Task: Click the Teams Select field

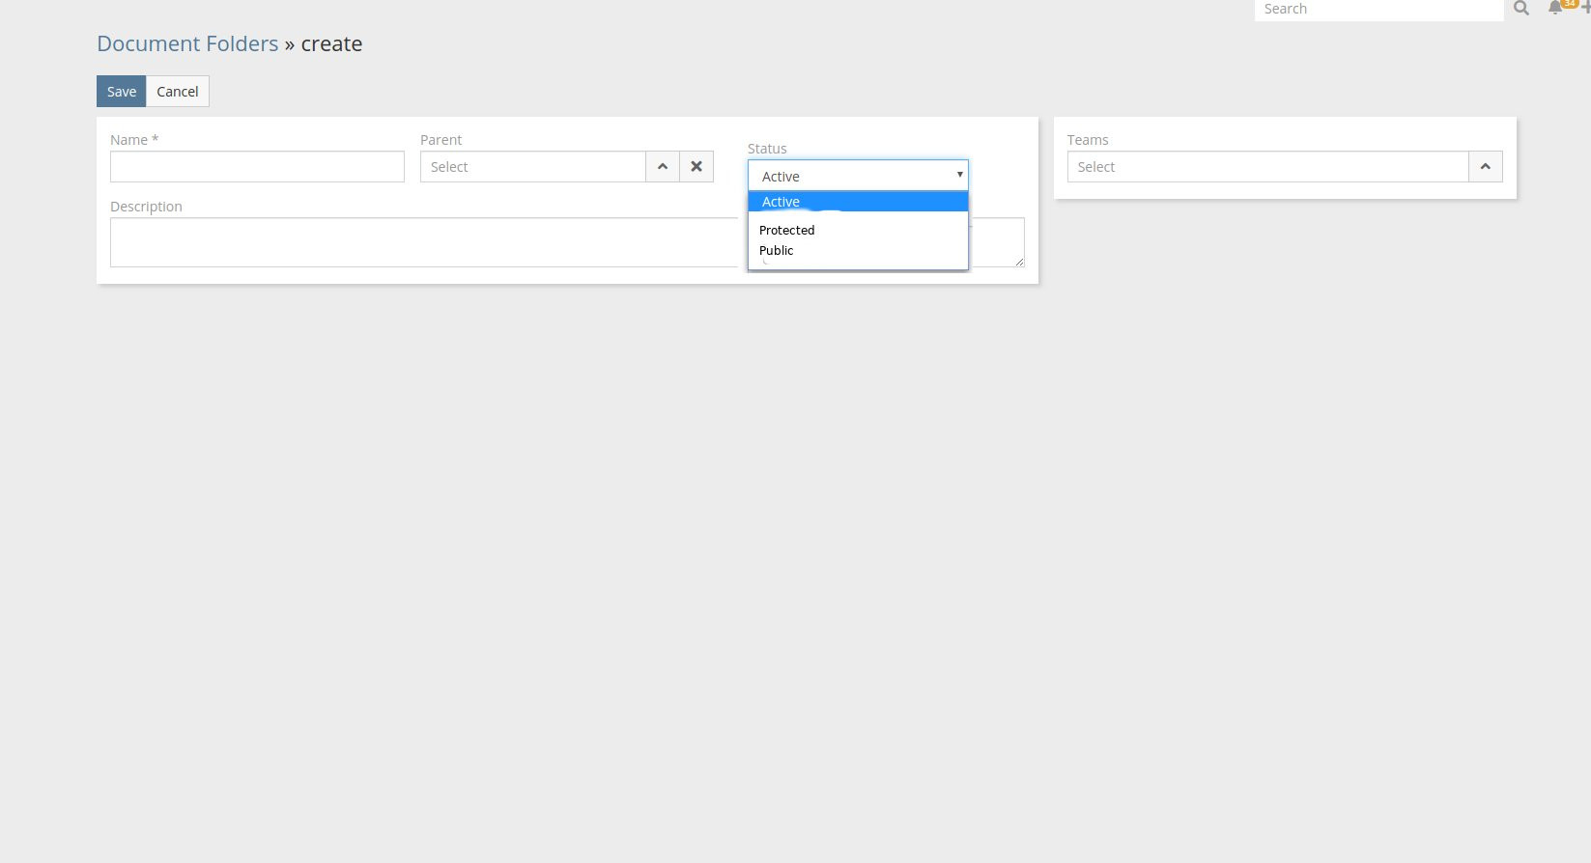Action: 1267,167
